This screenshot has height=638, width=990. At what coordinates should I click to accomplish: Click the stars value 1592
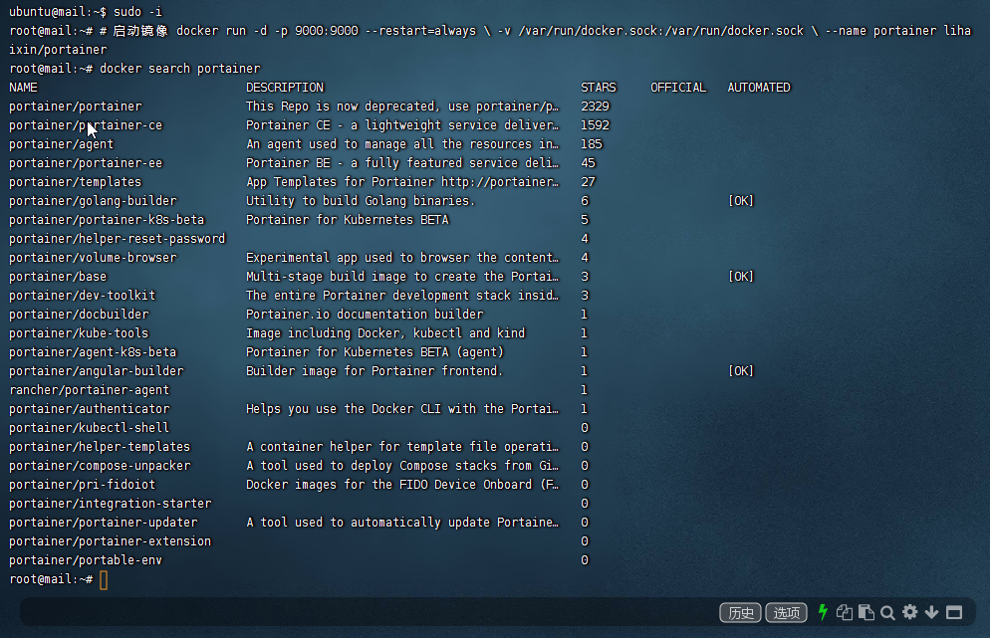596,125
